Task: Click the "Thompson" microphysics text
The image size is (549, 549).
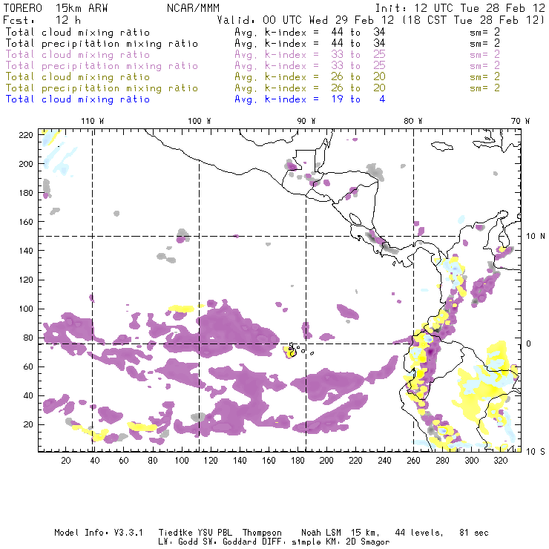Action: 262,533
